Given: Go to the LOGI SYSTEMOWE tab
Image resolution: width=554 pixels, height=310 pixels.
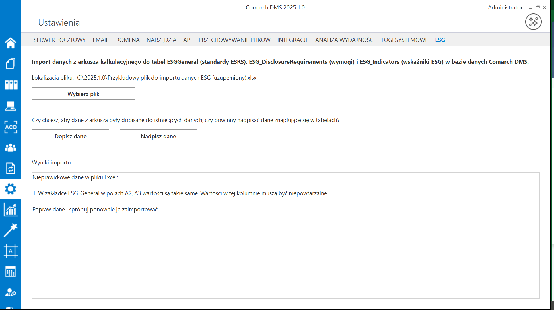Looking at the screenshot, I should tap(405, 40).
